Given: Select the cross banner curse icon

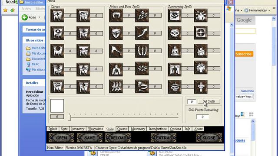Looking at the screenshot, I should pyautogui.click(x=83, y=33).
